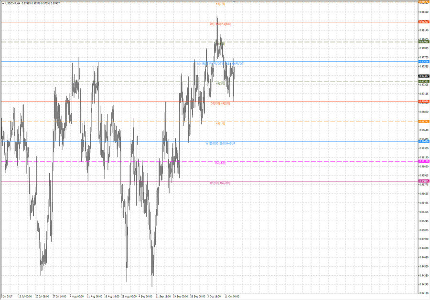This screenshot has width=430, height=300.
Task: Click the 4 Sep 08:00 date label
Action: (x=145, y=297)
